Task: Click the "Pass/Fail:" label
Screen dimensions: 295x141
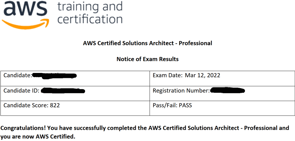Action: point(165,105)
